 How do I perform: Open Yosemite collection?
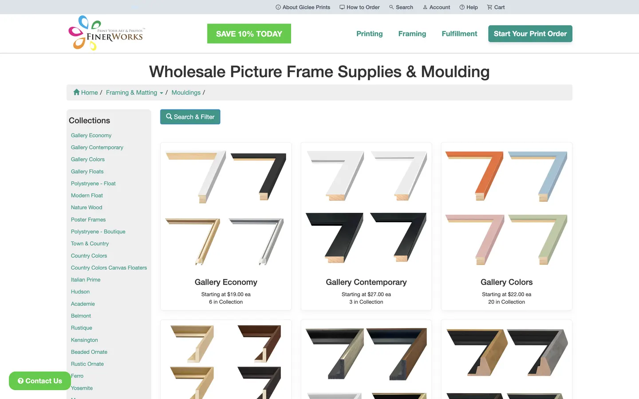[x=82, y=388]
